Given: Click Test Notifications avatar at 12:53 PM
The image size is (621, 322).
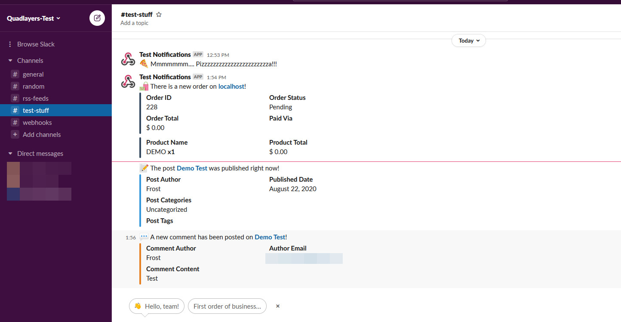Looking at the screenshot, I should pyautogui.click(x=128, y=59).
